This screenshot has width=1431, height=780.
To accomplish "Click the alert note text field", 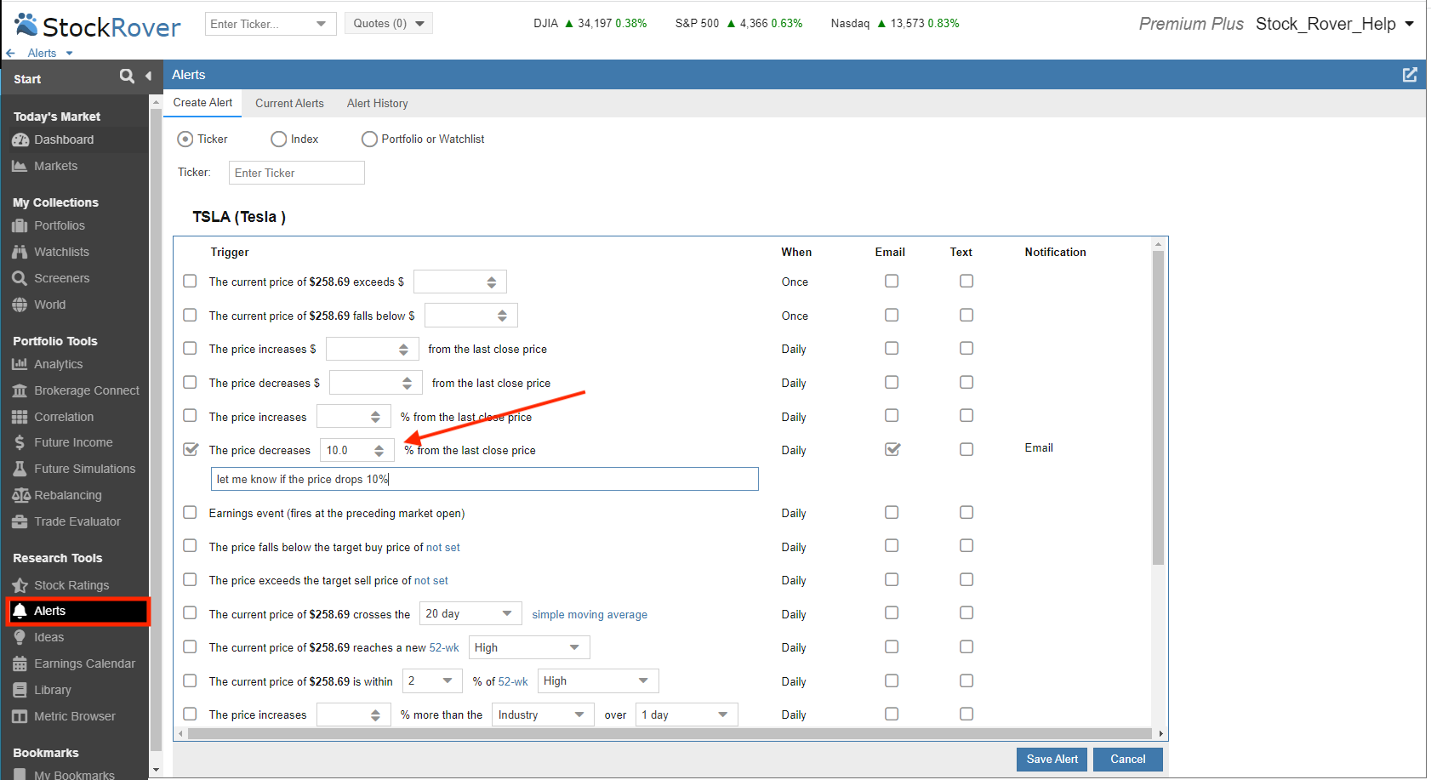I will tap(484, 479).
